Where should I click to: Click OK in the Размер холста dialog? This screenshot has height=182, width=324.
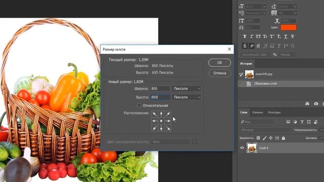coord(219,63)
